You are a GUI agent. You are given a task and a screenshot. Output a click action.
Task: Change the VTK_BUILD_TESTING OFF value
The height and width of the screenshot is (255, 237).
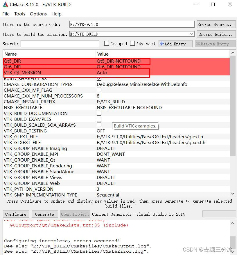click(x=101, y=131)
